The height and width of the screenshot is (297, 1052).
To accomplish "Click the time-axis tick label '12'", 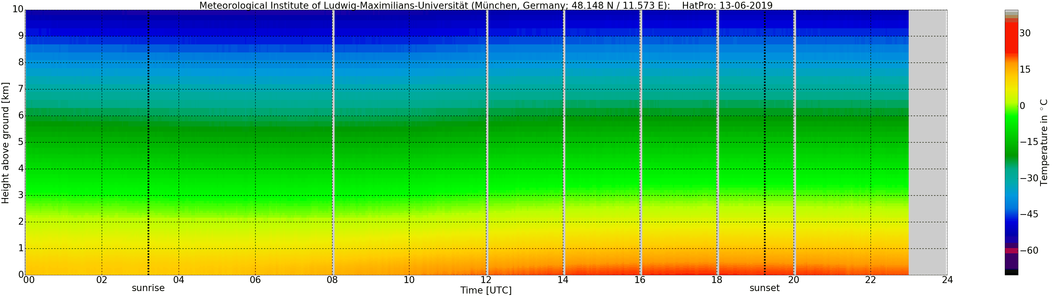I will (x=486, y=280).
